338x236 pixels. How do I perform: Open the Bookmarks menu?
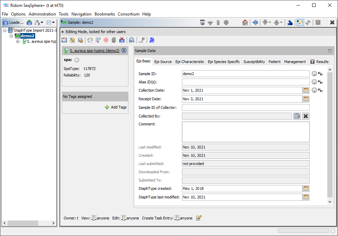(105, 14)
